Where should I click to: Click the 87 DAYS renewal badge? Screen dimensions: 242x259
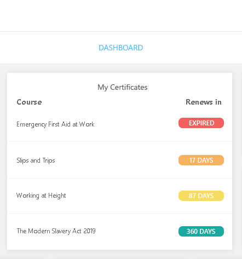click(x=201, y=195)
